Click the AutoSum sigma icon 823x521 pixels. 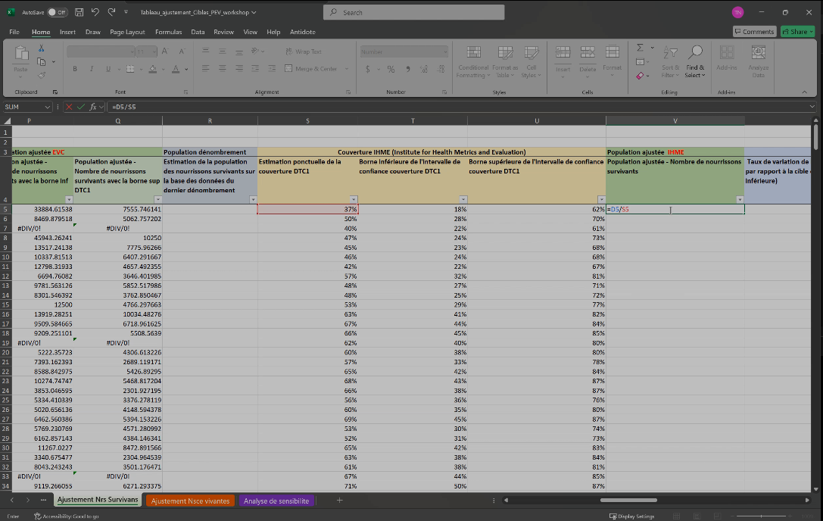click(x=640, y=48)
